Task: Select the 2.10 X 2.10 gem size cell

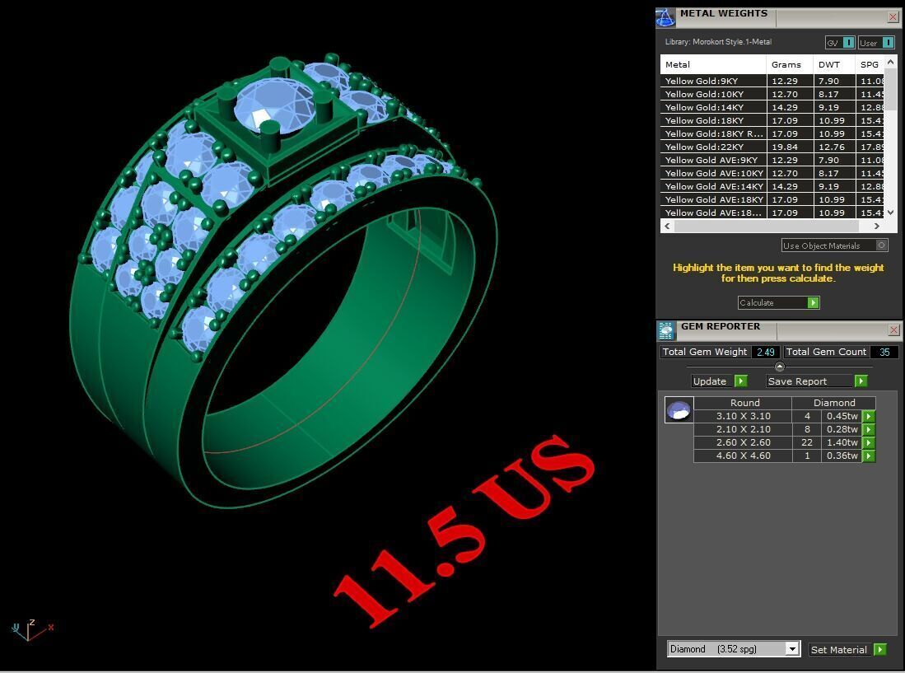Action: [x=744, y=429]
